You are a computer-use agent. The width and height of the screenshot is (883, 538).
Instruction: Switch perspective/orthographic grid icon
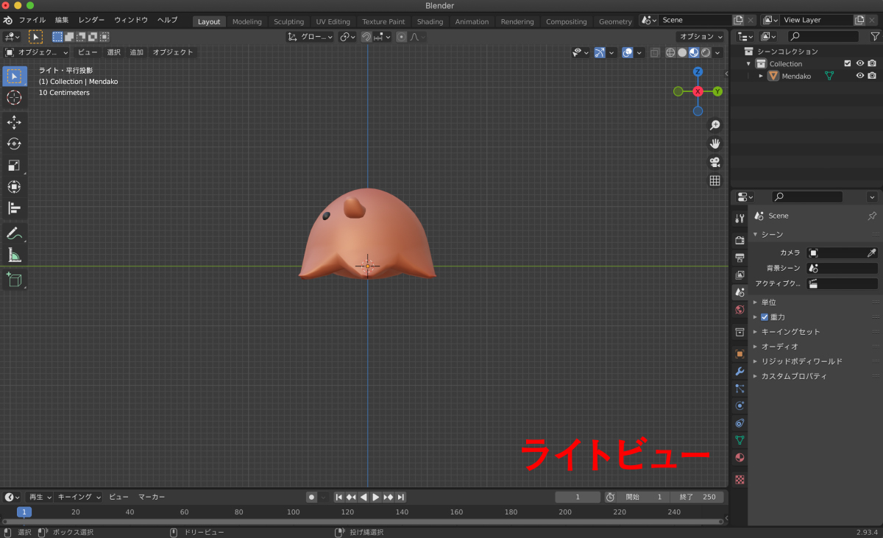click(714, 180)
